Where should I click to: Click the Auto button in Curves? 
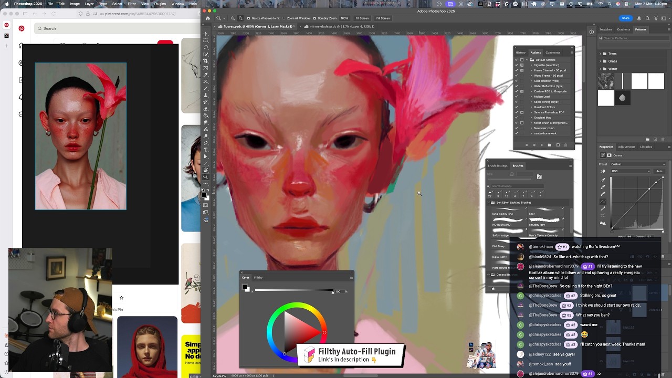coord(659,171)
